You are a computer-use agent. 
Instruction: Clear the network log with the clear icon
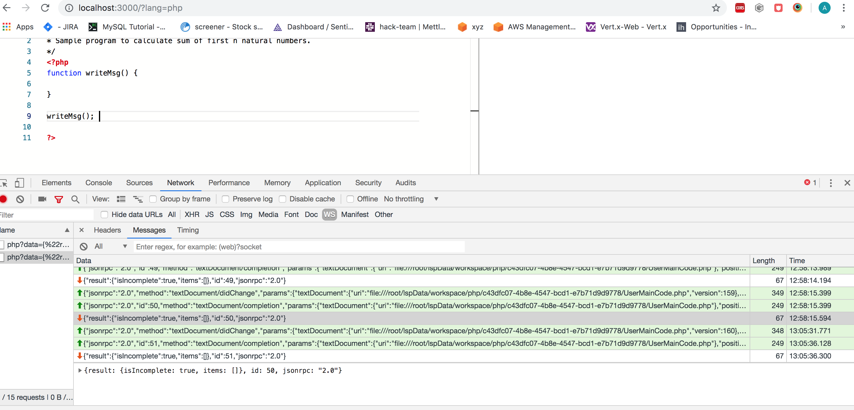point(20,199)
